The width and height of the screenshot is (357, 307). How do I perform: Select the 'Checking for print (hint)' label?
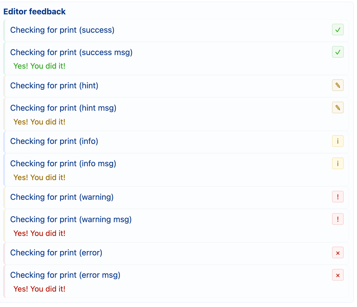pyautogui.click(x=54, y=86)
